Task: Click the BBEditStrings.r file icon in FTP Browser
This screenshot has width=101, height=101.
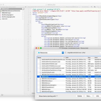Action: [40, 89]
